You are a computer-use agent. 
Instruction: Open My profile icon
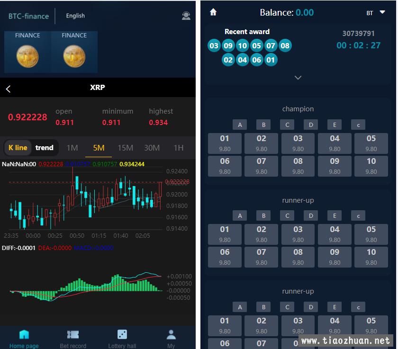171,334
